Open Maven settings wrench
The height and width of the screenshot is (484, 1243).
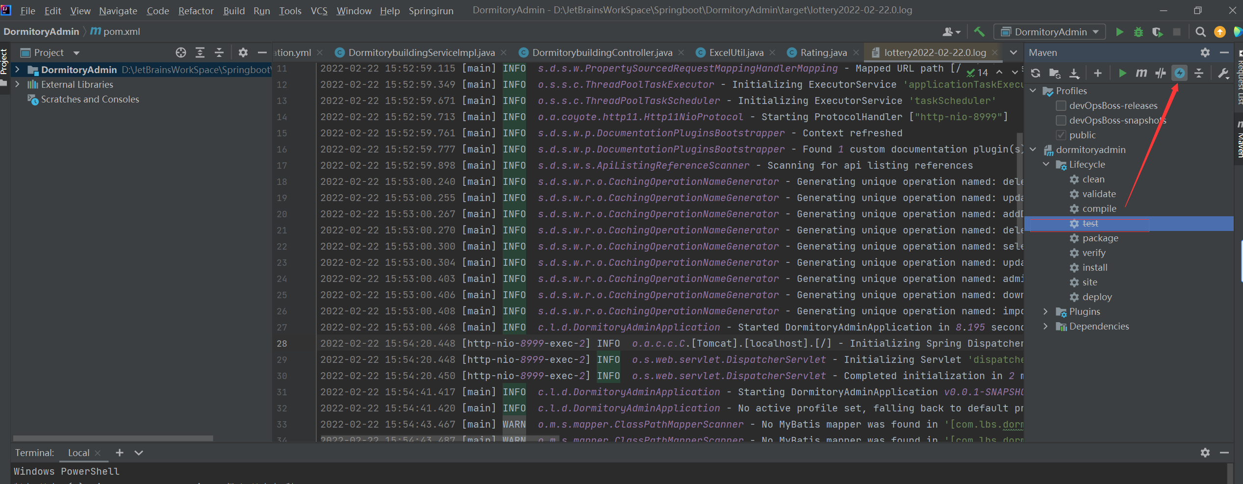1223,73
